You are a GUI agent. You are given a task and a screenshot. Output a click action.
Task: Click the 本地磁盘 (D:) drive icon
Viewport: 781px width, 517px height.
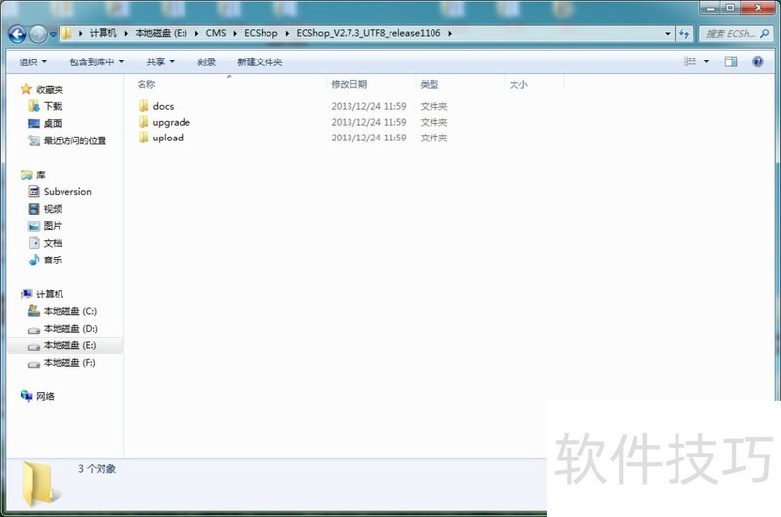(x=34, y=329)
